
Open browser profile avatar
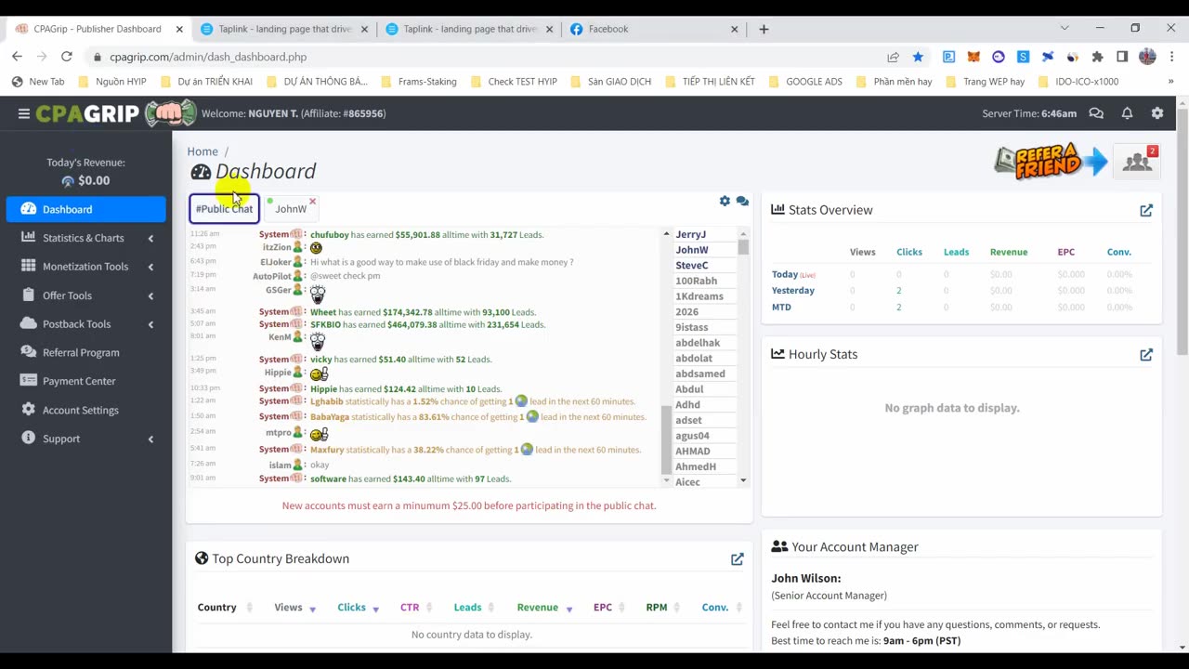coord(1147,57)
